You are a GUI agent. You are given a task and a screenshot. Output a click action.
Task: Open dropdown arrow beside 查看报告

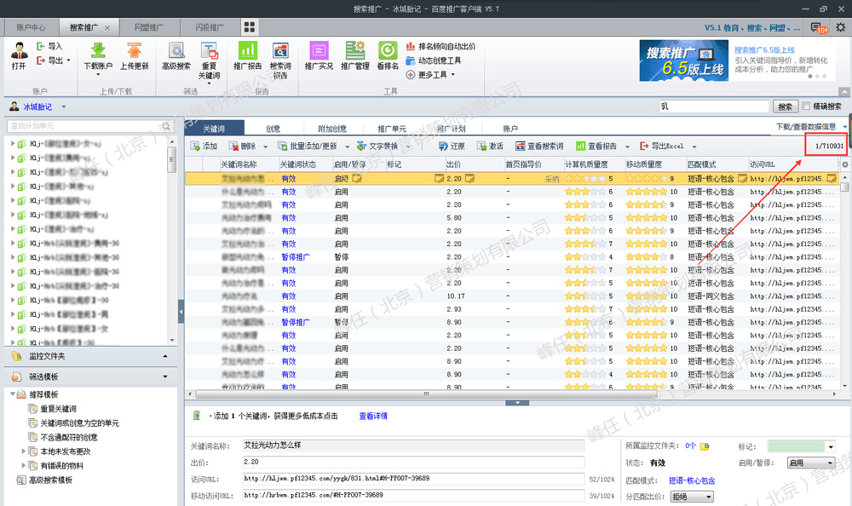(x=627, y=147)
